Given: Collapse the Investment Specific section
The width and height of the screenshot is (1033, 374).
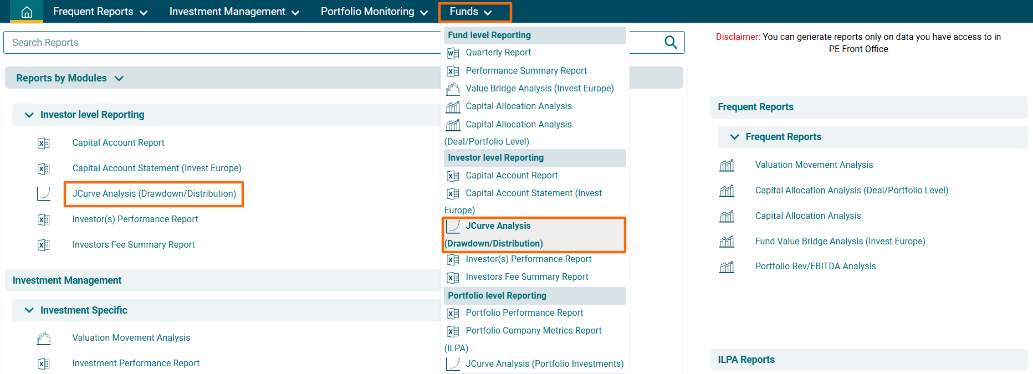Looking at the screenshot, I should [x=29, y=310].
